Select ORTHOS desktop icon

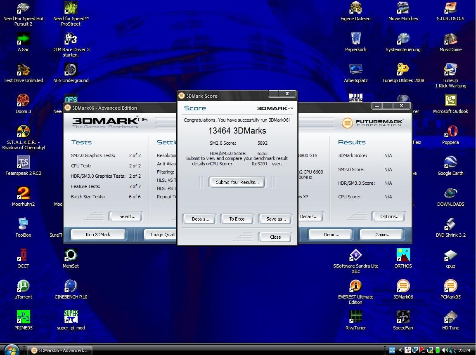(x=403, y=259)
